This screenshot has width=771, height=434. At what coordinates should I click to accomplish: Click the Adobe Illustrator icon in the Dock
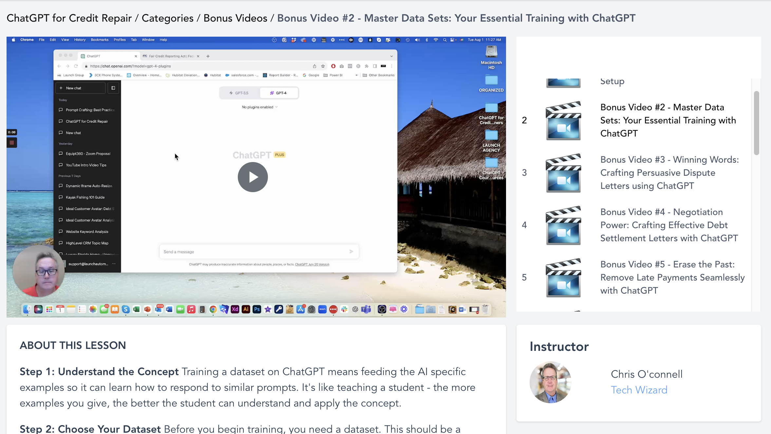point(246,309)
